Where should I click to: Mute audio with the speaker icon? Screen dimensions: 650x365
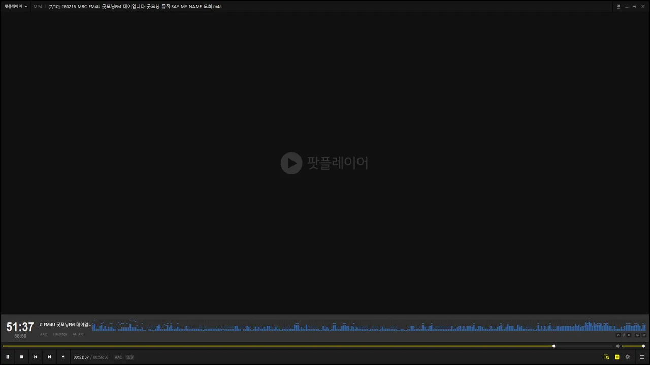(x=618, y=346)
